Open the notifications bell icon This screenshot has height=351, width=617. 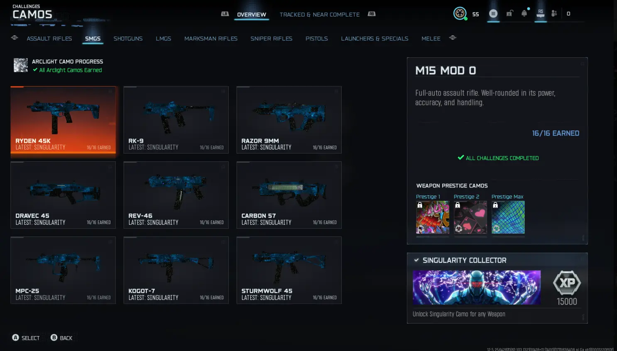coord(524,14)
